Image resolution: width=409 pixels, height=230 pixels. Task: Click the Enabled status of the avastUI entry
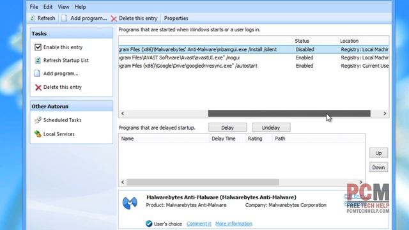point(304,57)
